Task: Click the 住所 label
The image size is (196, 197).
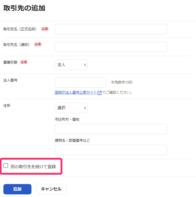Action: tap(7, 106)
